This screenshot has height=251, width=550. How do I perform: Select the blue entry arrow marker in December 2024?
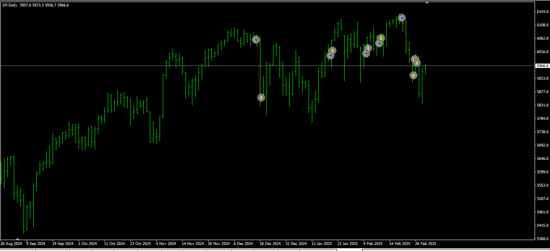coord(256,40)
